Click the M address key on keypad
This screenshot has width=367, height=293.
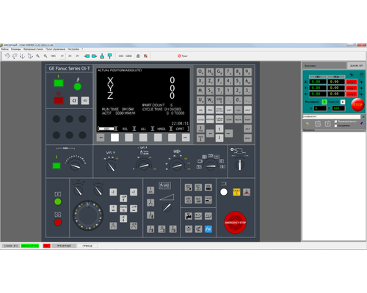(200, 91)
